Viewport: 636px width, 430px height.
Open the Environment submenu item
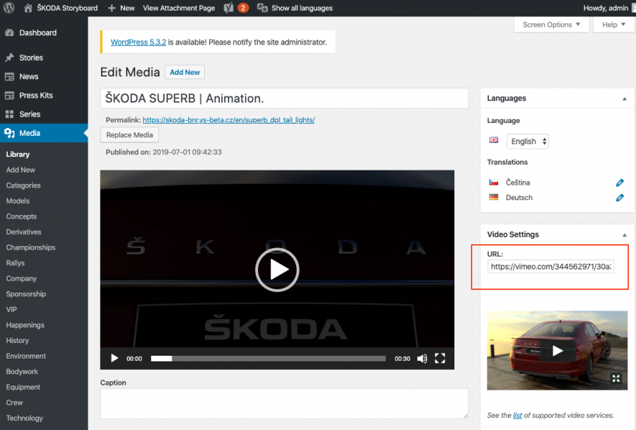click(26, 356)
